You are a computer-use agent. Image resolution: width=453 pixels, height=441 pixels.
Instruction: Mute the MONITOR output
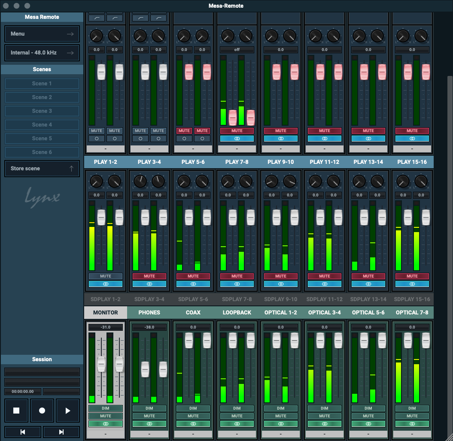[106, 416]
